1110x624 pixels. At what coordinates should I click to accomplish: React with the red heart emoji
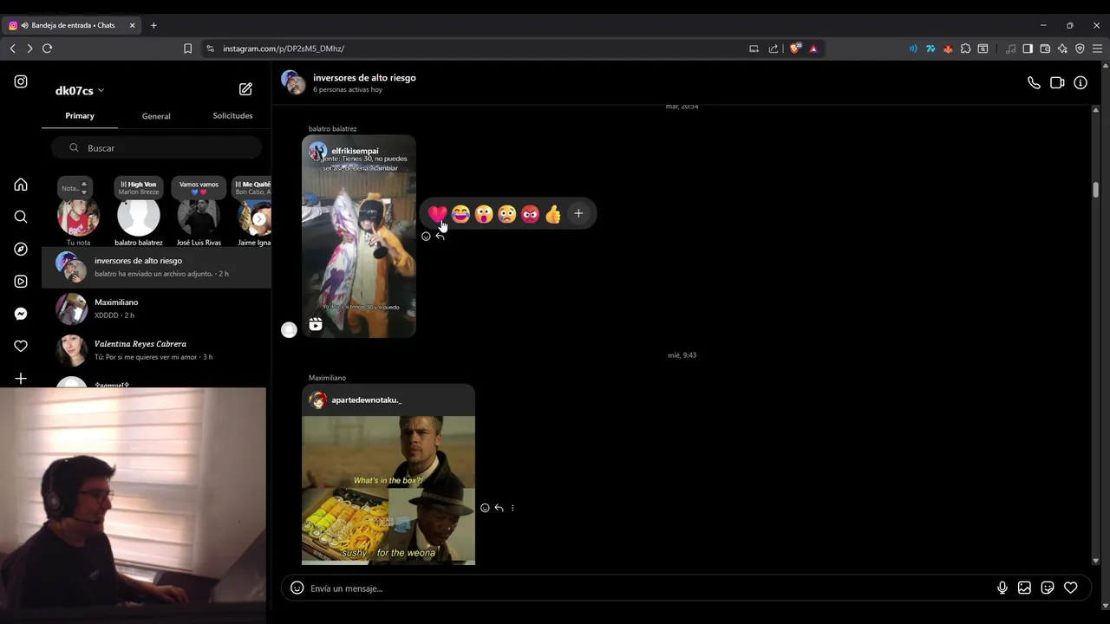[x=437, y=214]
